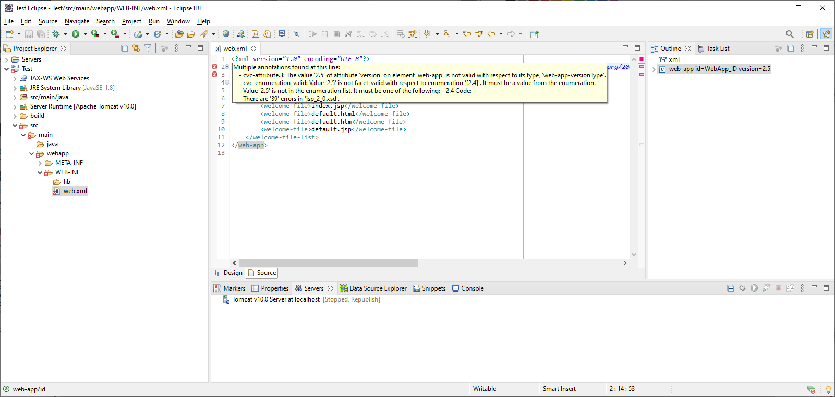Collapse the src folder
The image size is (835, 397).
click(15, 125)
